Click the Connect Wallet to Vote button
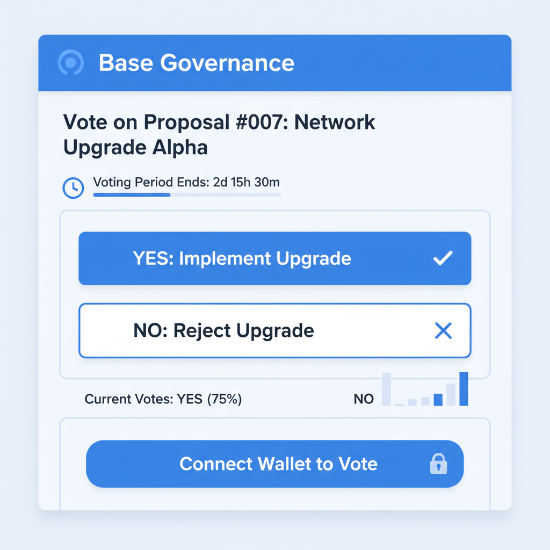Viewport: 550px width, 550px height. click(x=274, y=464)
